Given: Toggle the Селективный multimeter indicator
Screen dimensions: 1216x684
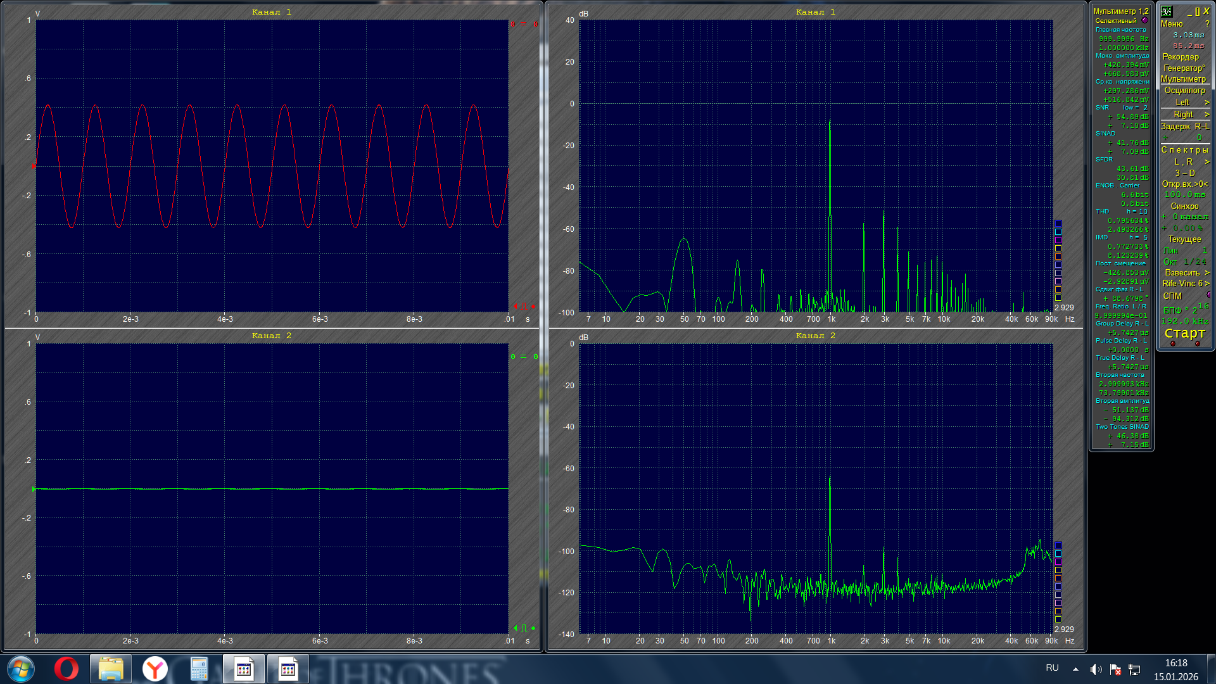Looking at the screenshot, I should pos(1144,20).
